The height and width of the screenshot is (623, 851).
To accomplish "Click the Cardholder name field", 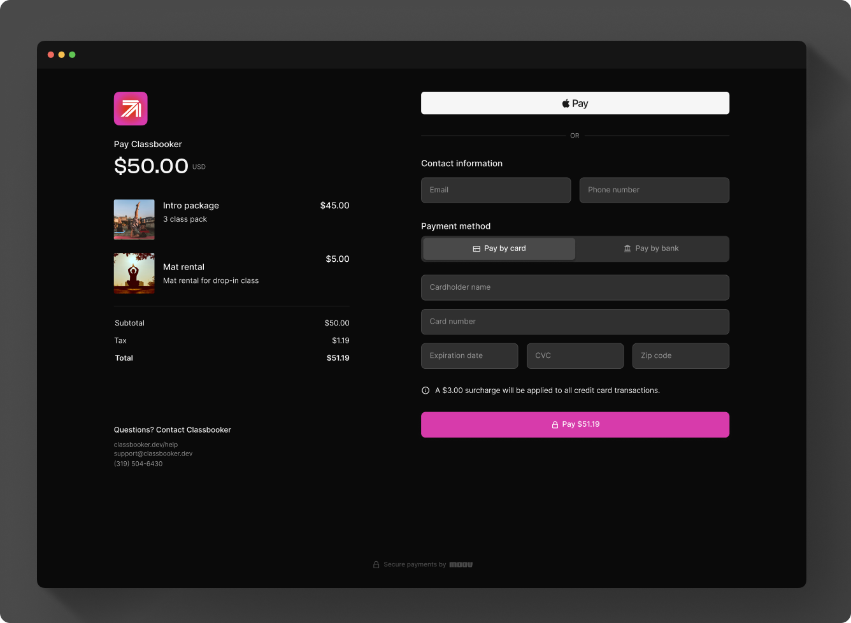I will coord(575,287).
